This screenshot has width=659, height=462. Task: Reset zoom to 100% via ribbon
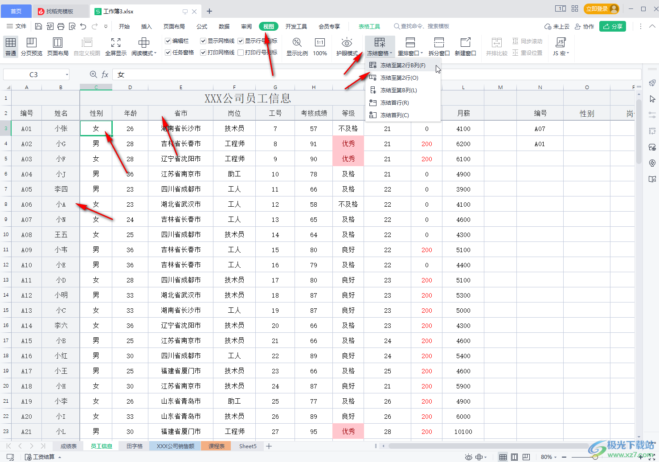pyautogui.click(x=320, y=47)
